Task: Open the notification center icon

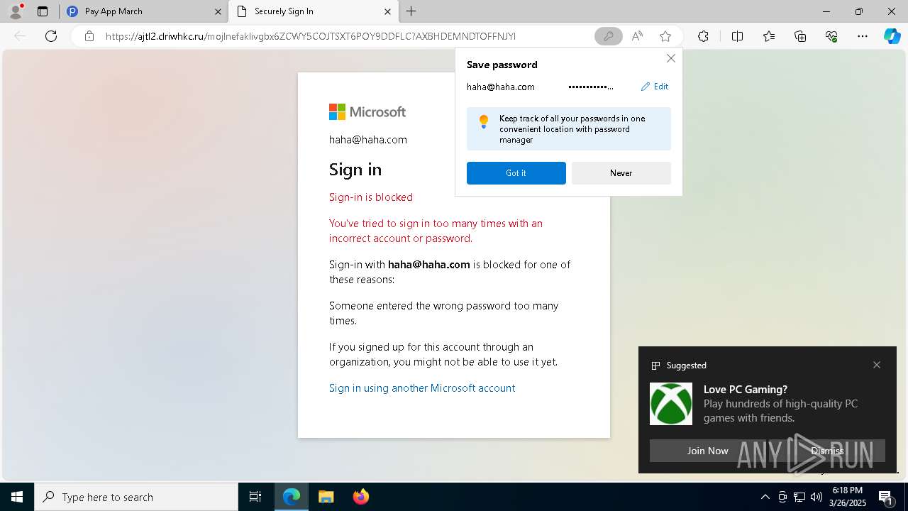Action: tap(887, 497)
